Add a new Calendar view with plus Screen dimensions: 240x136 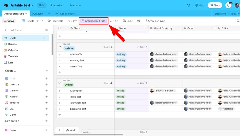tap(46, 84)
